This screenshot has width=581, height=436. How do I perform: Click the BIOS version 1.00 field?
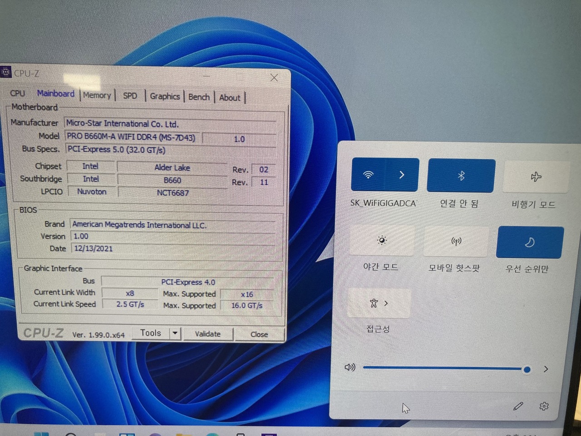click(173, 237)
